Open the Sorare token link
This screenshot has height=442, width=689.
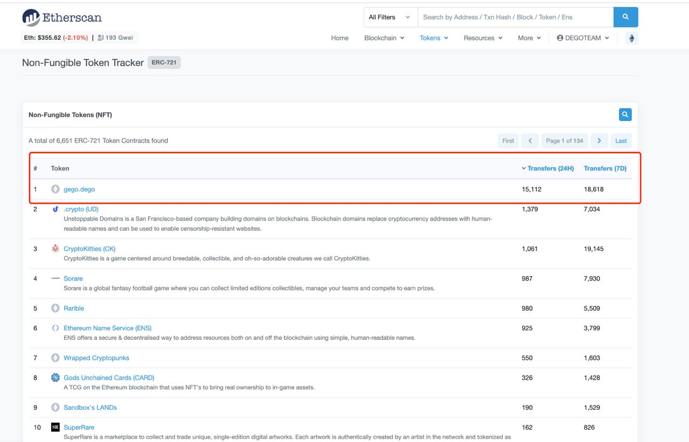point(73,279)
